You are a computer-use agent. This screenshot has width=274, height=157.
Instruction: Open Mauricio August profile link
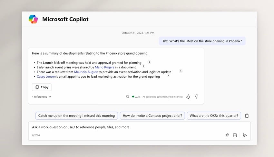pyautogui.click(x=86, y=72)
